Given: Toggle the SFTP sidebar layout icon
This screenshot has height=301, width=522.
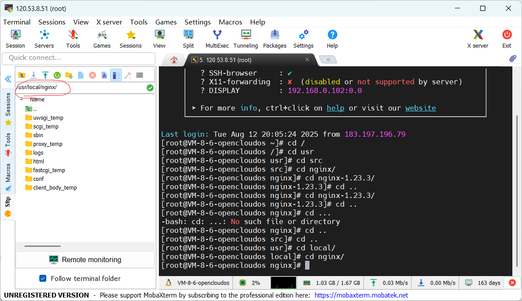Looking at the screenshot, I should [116, 75].
